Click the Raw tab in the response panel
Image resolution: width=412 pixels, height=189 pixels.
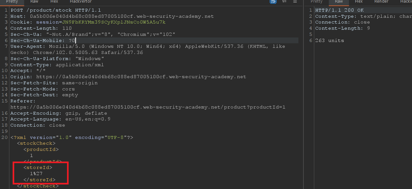[339, 2]
